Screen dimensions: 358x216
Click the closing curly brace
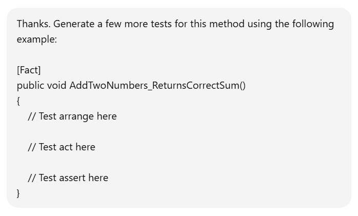coord(18,193)
